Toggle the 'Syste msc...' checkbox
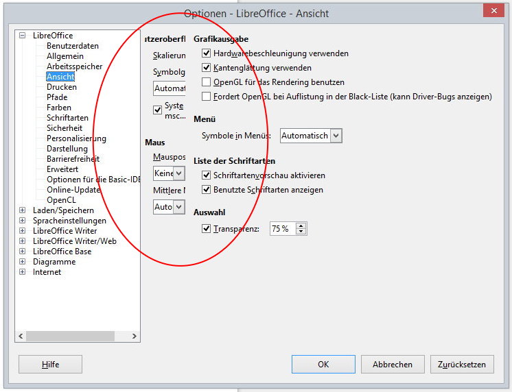Screen dimensions: 512x392 point(157,110)
